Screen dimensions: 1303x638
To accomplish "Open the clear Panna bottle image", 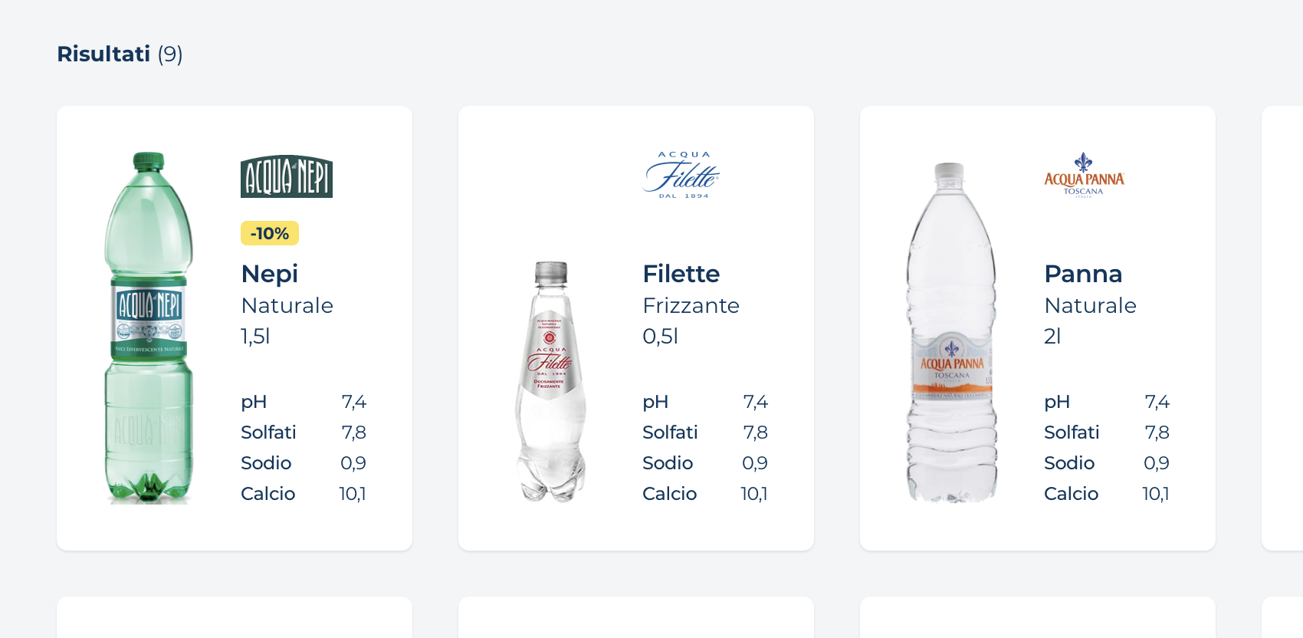I will 952,332.
